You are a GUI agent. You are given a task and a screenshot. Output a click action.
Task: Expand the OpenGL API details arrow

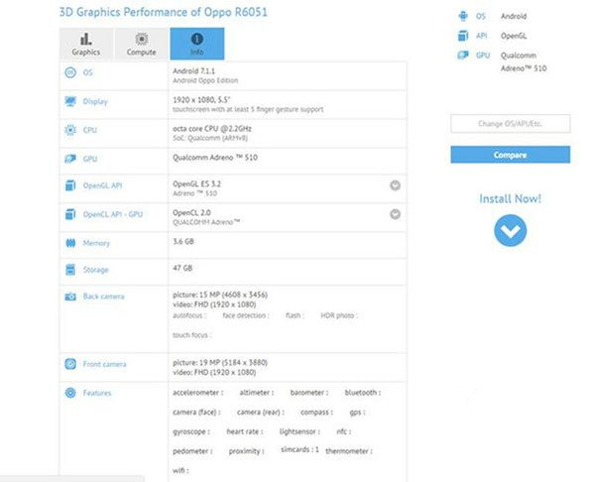point(395,185)
